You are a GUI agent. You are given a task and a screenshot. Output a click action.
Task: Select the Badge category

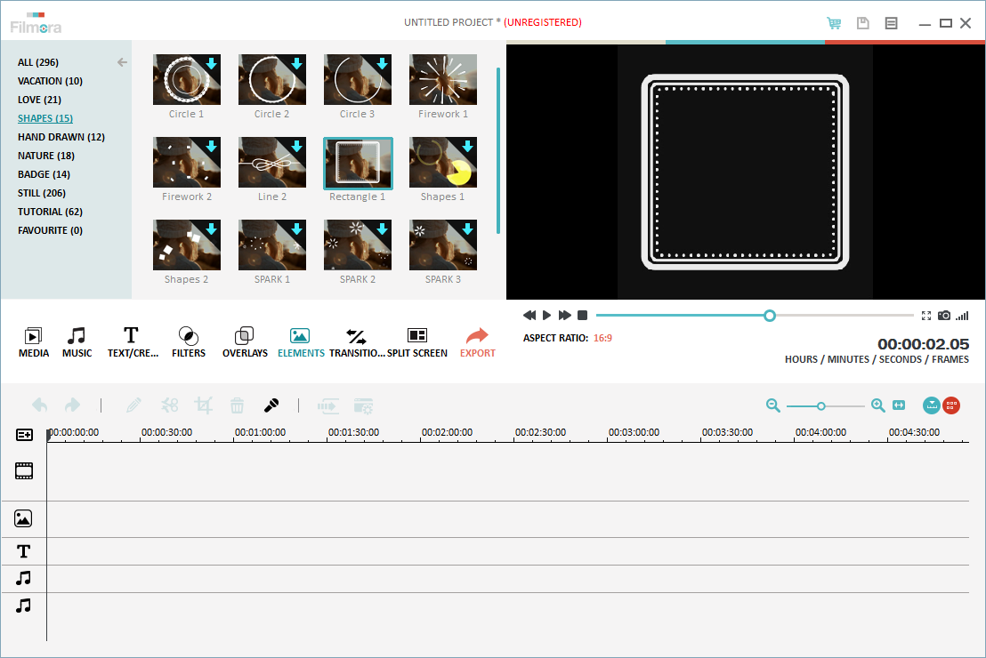point(44,174)
